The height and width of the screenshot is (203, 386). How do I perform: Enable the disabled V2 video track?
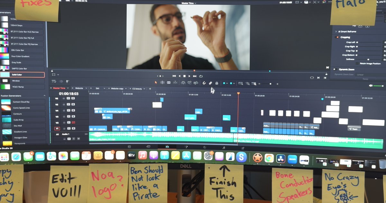(x=73, y=123)
